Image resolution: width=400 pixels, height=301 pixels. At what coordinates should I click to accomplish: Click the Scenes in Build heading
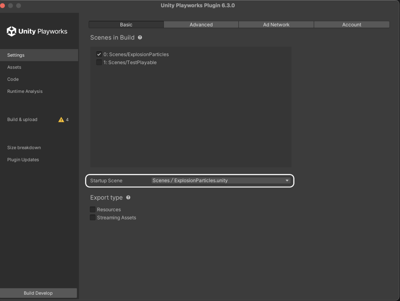pyautogui.click(x=112, y=37)
